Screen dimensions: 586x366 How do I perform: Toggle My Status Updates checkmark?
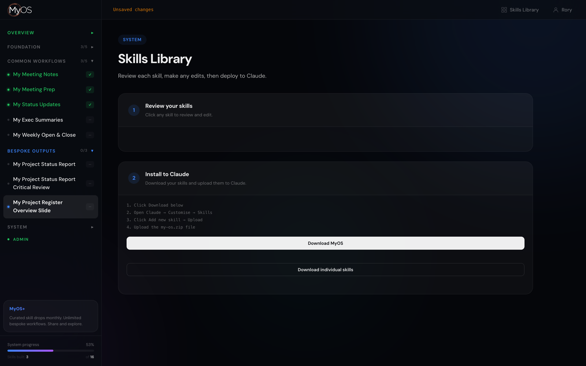[90, 105]
